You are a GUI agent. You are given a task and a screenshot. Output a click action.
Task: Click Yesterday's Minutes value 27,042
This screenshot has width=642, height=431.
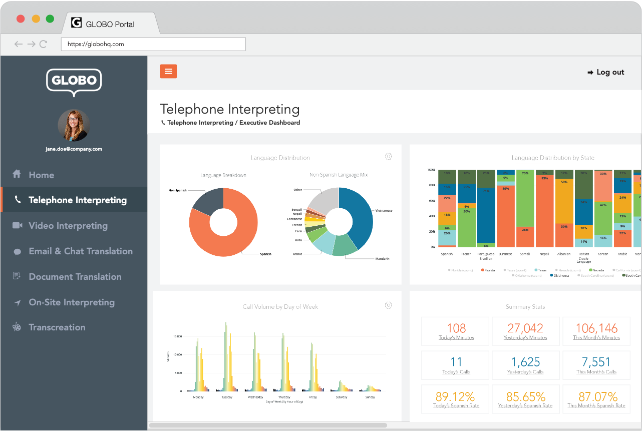click(525, 328)
